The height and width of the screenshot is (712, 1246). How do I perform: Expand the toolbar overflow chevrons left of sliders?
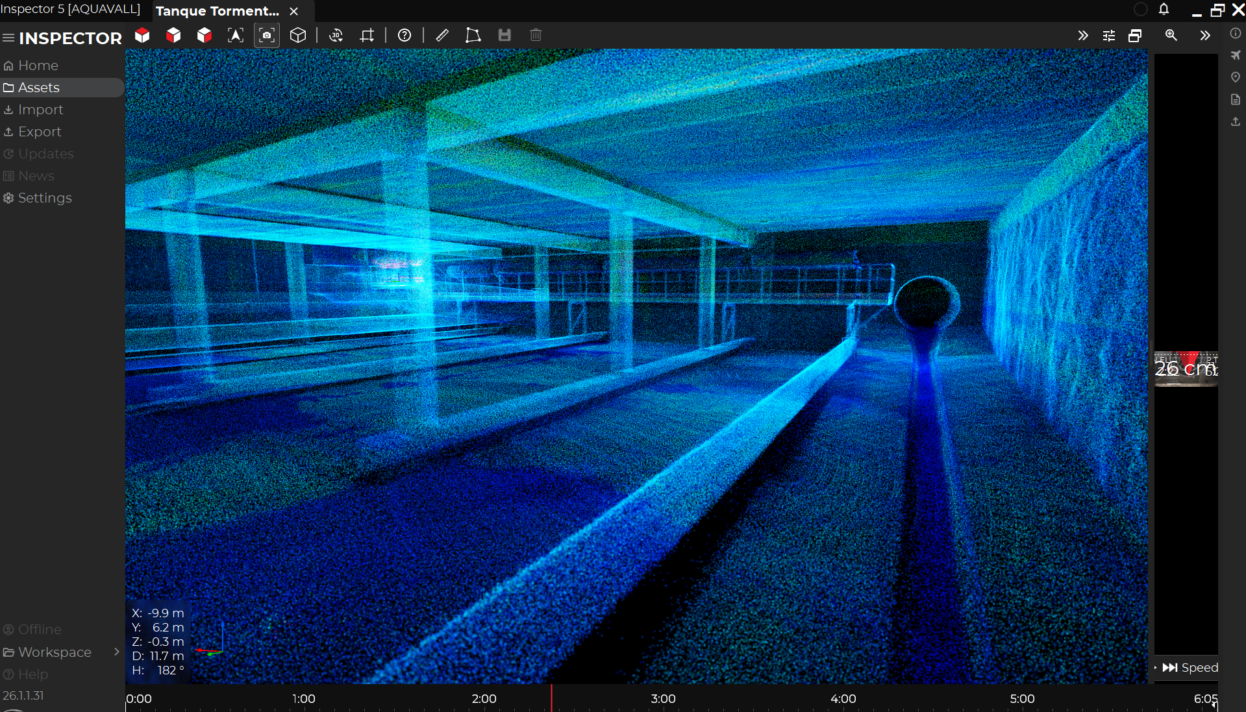click(1083, 36)
